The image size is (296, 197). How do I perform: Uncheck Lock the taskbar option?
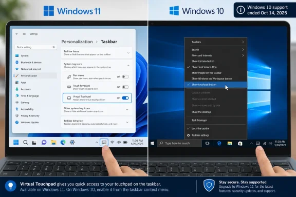[x=216, y=129]
